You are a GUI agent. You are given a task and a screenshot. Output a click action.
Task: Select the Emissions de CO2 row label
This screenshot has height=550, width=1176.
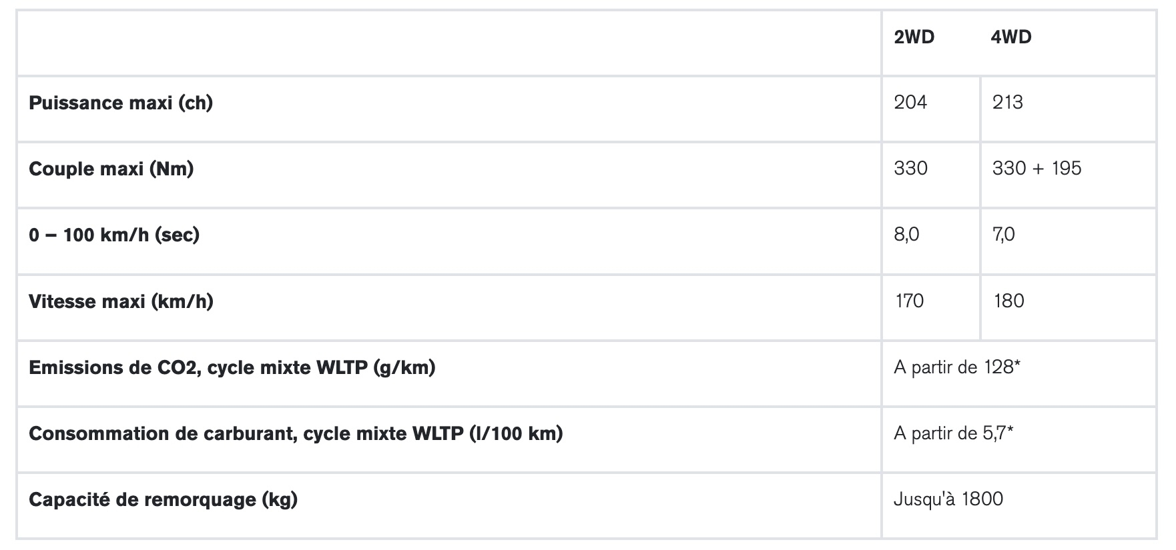coord(232,367)
